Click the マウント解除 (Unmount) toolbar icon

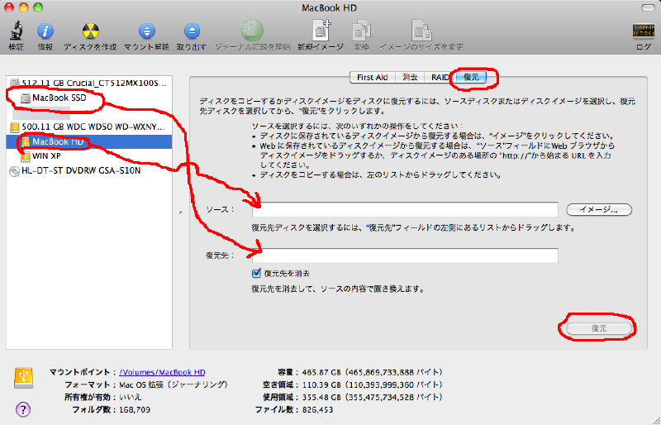click(147, 31)
